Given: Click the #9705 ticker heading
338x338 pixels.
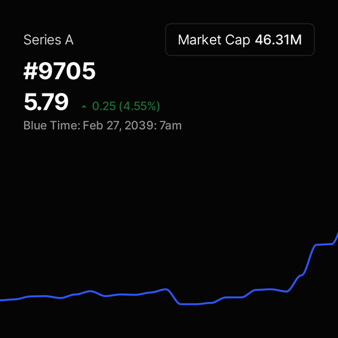Looking at the screenshot, I should [59, 71].
